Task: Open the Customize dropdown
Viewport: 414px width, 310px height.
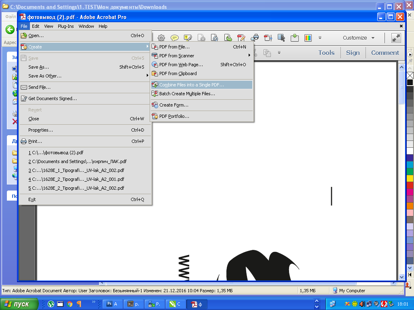Action: 359,38
